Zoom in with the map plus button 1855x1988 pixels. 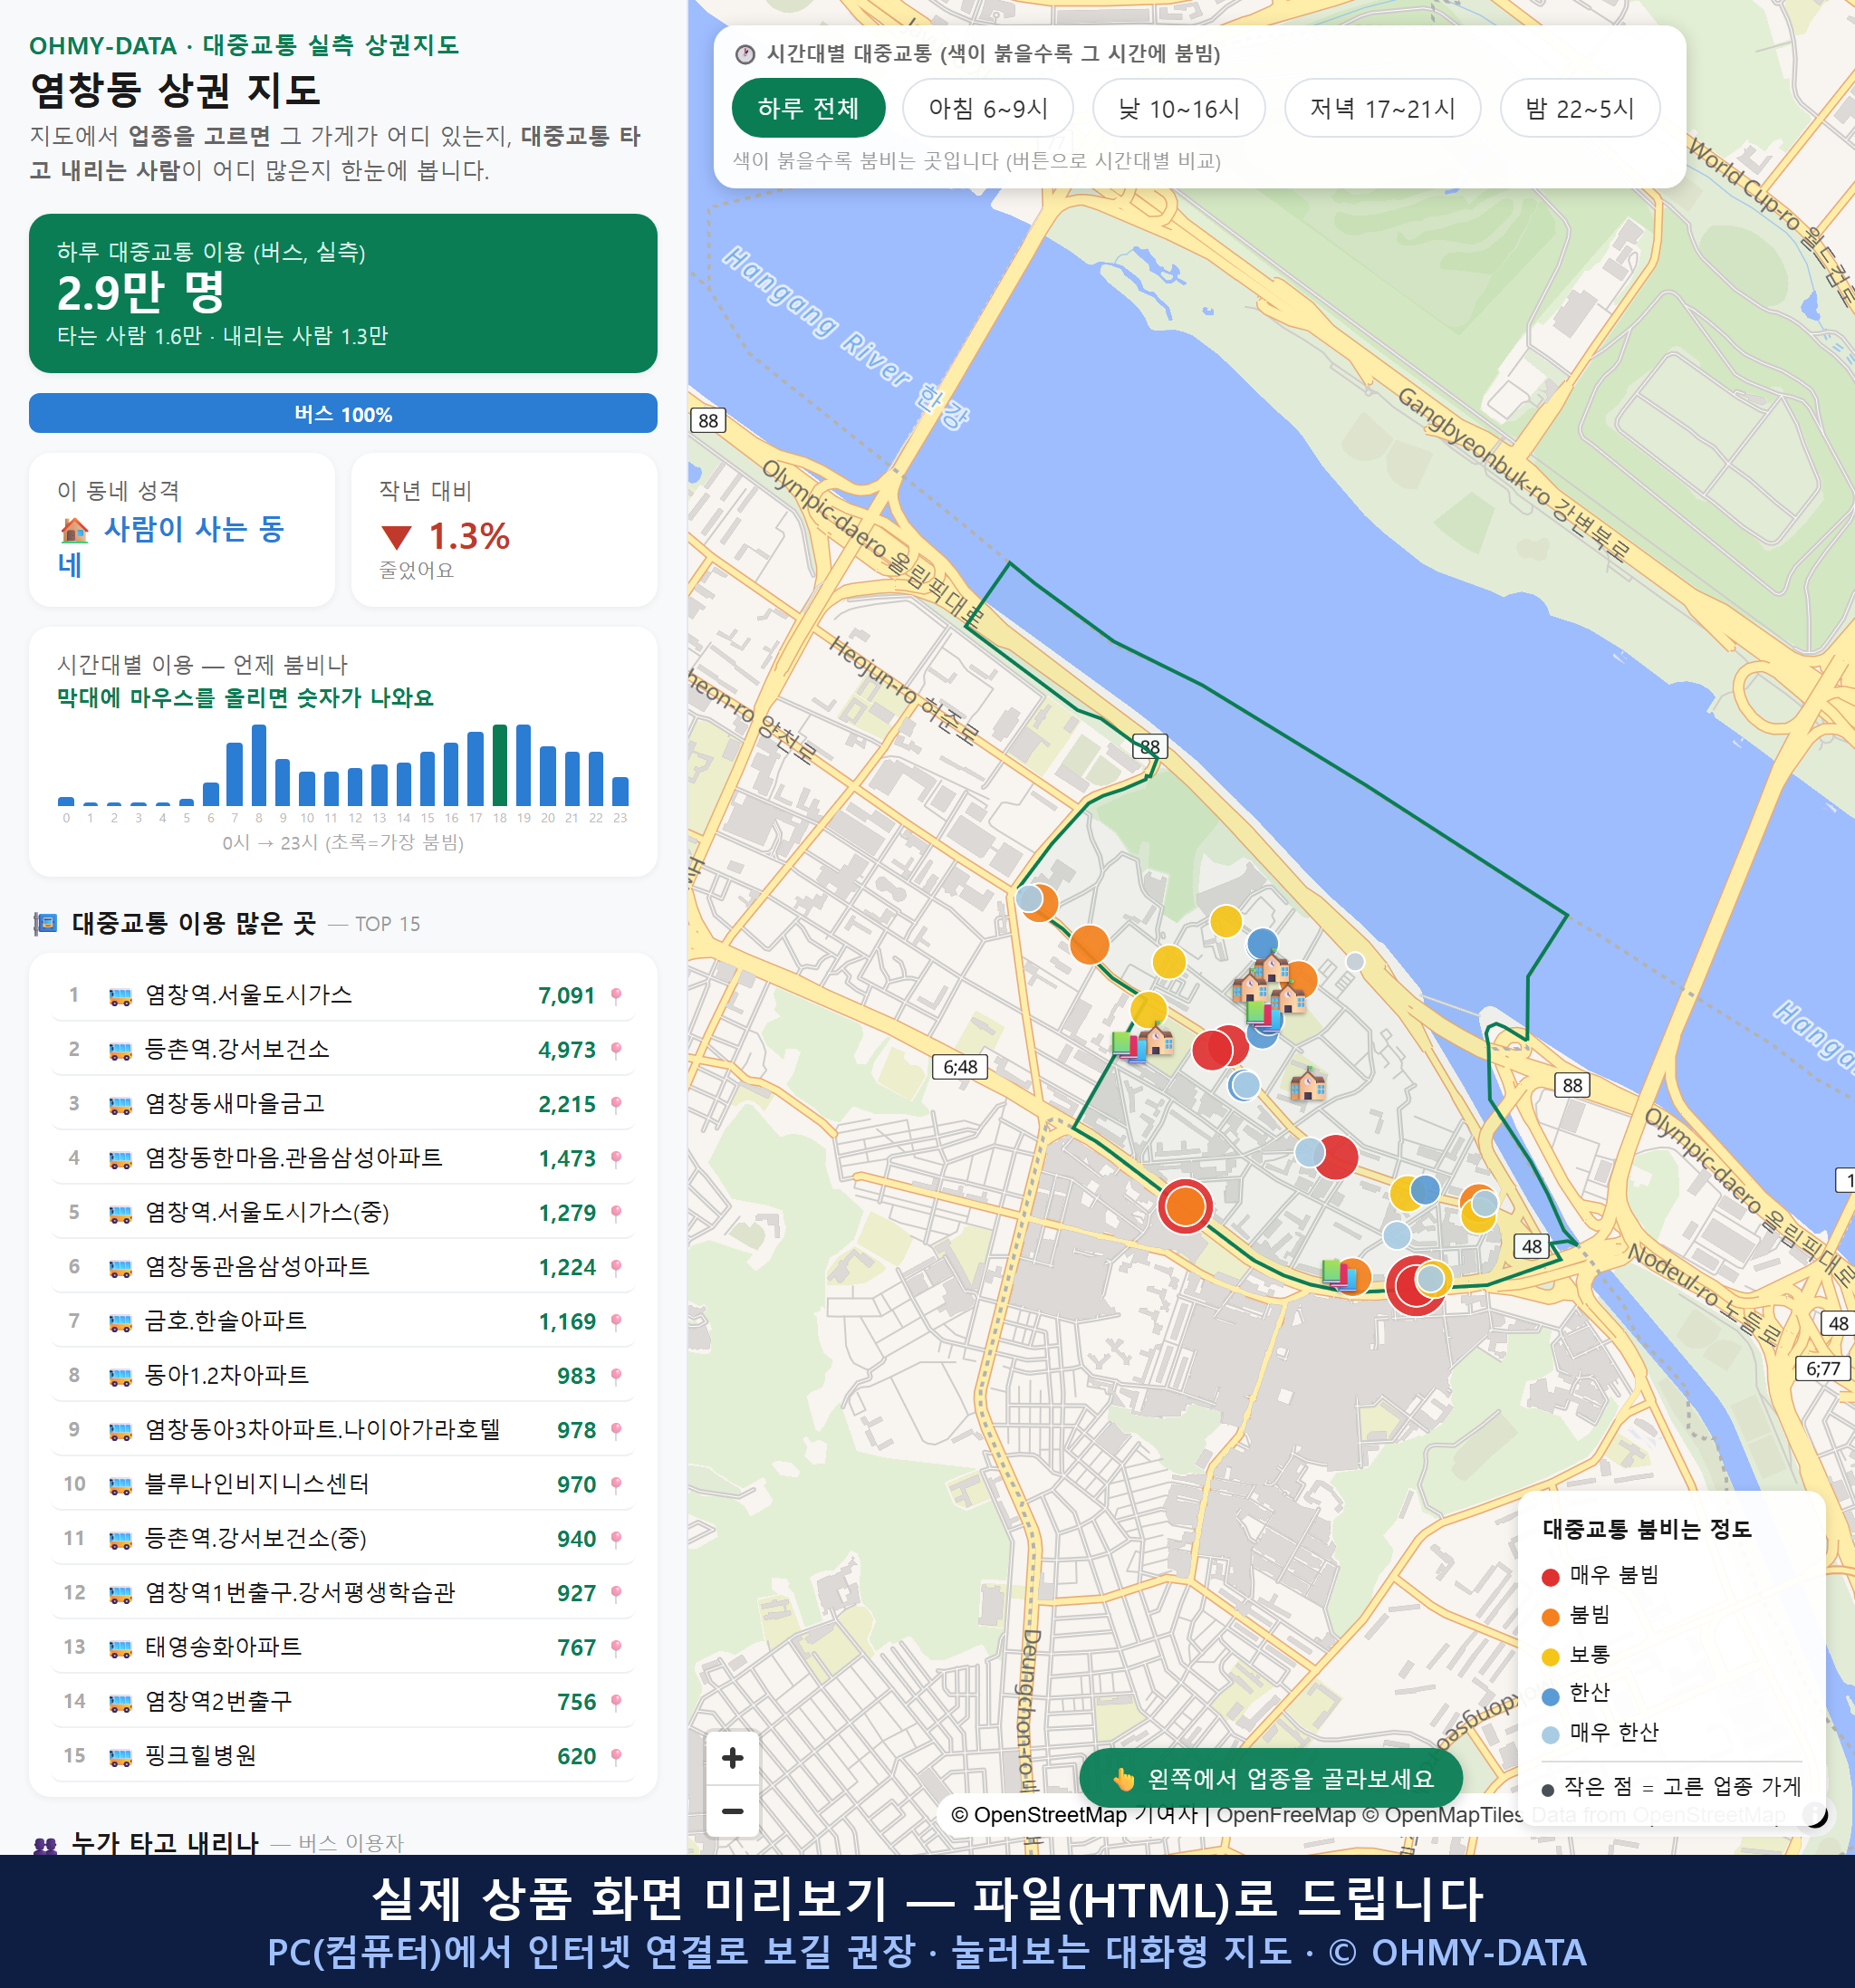732,1758
